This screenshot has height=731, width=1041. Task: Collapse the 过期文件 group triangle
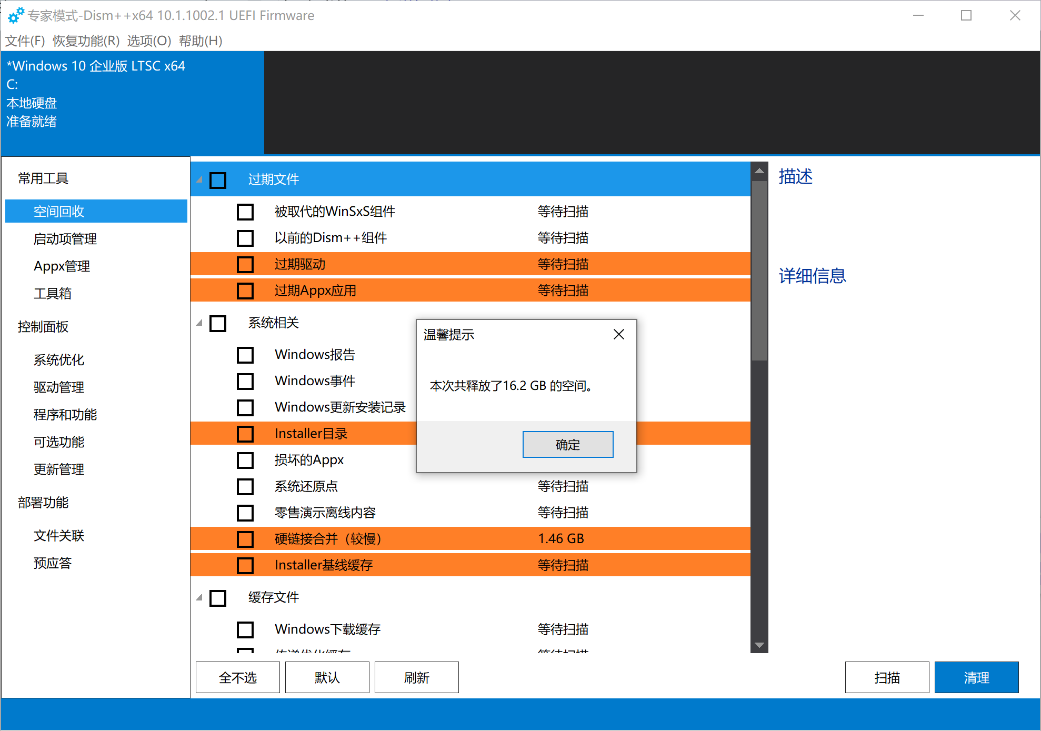pyautogui.click(x=199, y=180)
